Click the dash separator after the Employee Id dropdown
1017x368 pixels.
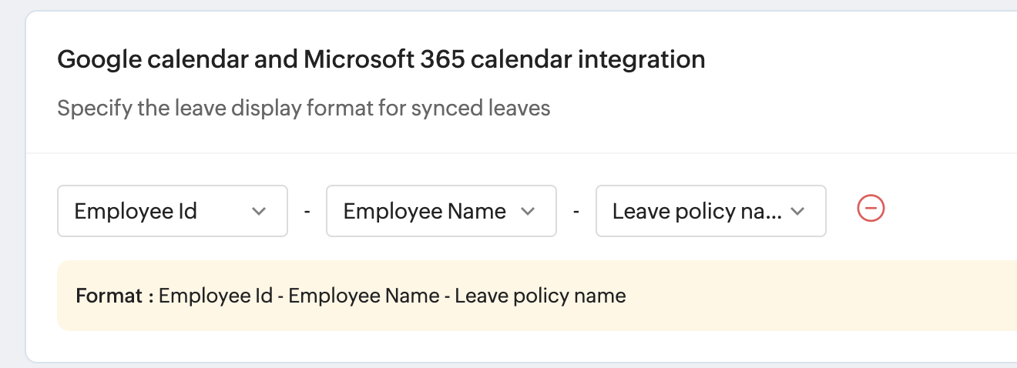[x=307, y=211]
